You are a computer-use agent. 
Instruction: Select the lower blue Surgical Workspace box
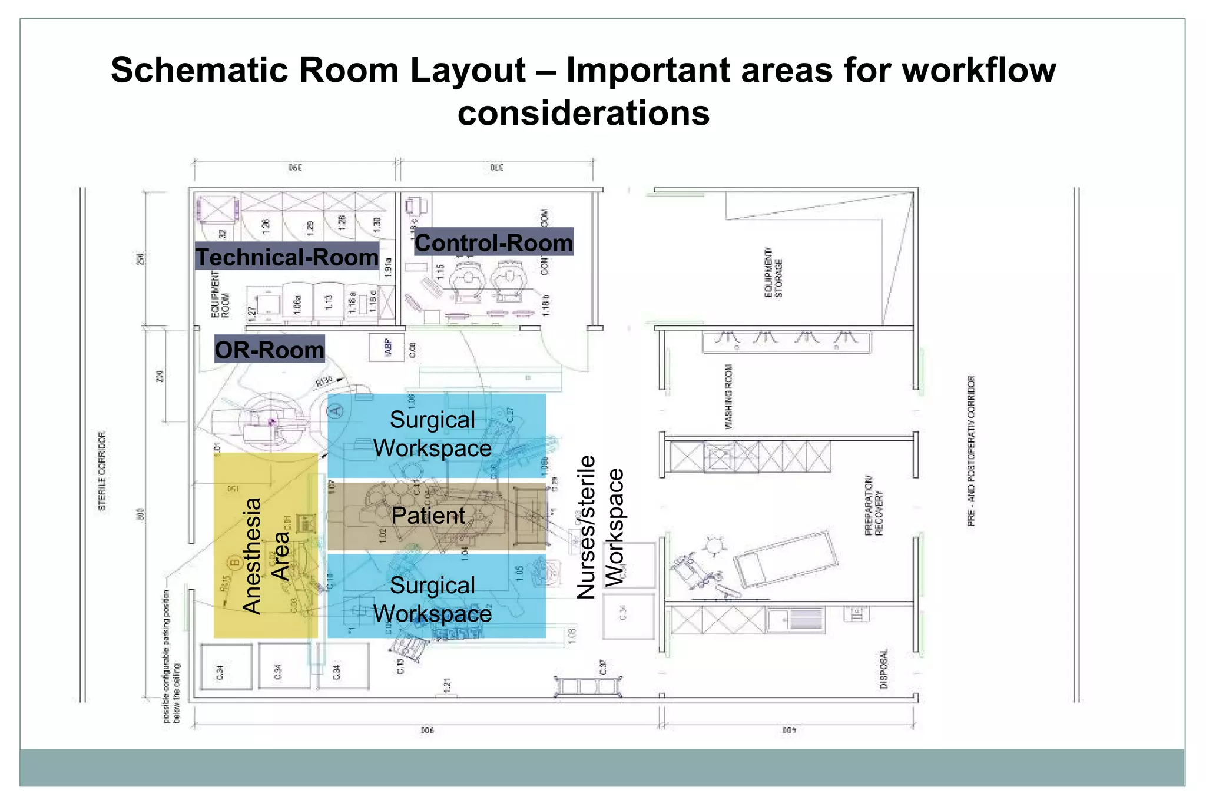tap(436, 596)
